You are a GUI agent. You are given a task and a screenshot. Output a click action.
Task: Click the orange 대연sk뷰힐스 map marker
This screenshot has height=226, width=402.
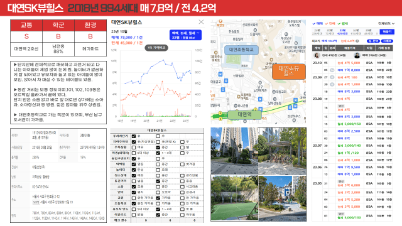click(x=289, y=71)
